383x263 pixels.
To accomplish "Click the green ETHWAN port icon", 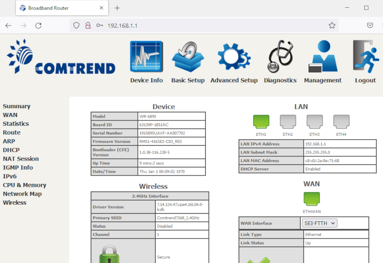I will tap(311, 198).
